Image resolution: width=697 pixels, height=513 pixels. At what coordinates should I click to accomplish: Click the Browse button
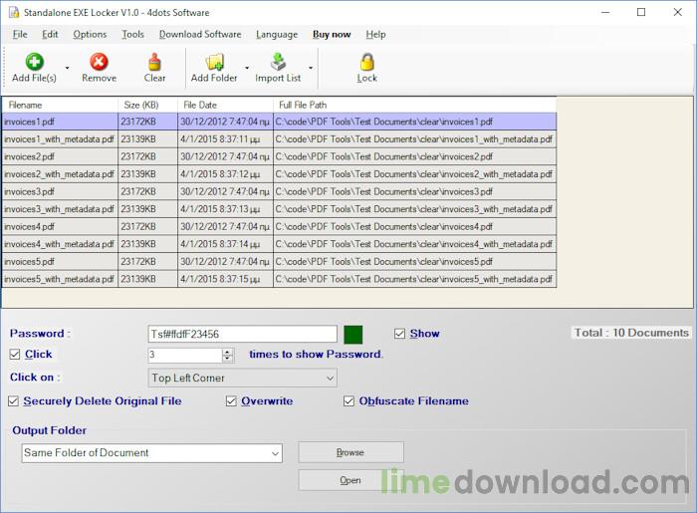click(350, 452)
